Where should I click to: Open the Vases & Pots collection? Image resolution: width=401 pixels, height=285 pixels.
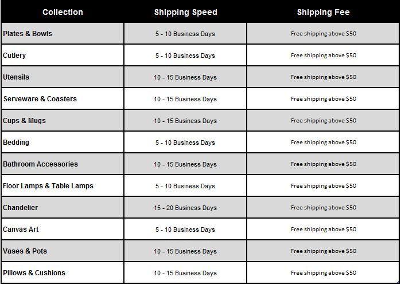[25, 251]
